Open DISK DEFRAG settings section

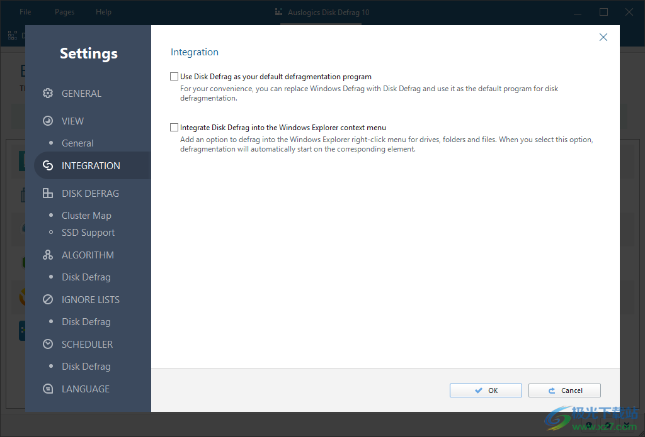(90, 194)
